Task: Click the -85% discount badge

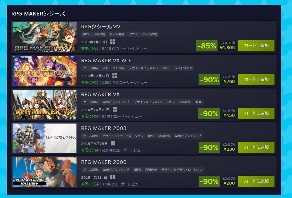Action: pyautogui.click(x=207, y=46)
